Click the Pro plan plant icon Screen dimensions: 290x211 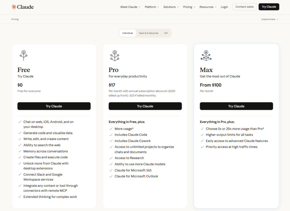click(x=115, y=56)
